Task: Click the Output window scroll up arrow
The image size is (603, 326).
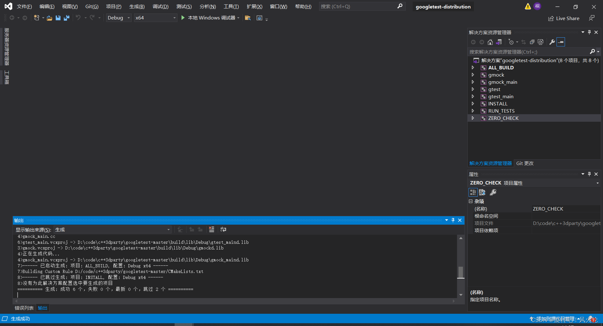Action: coord(461,238)
